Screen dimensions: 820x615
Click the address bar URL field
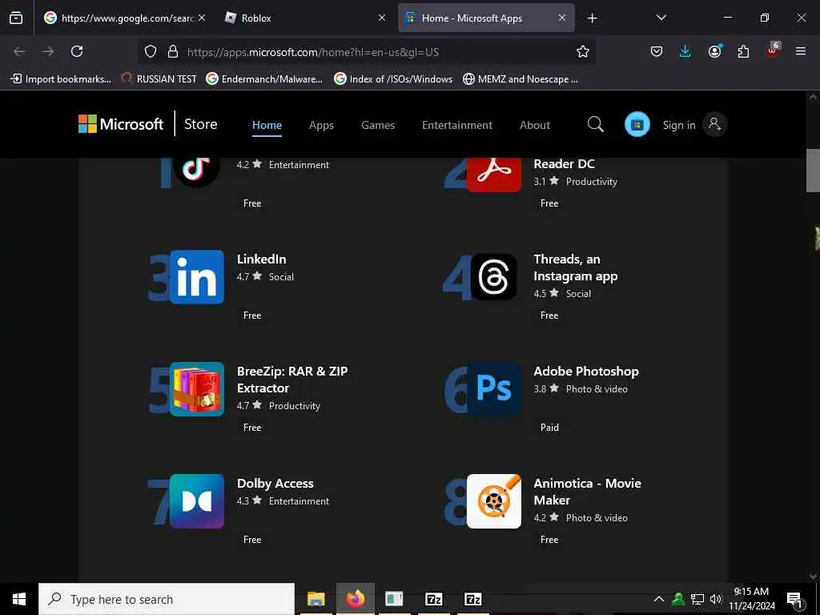click(366, 52)
